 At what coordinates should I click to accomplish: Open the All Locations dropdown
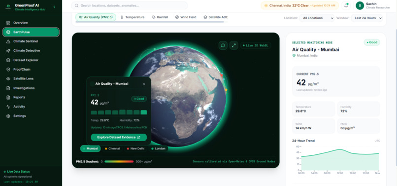click(x=317, y=18)
